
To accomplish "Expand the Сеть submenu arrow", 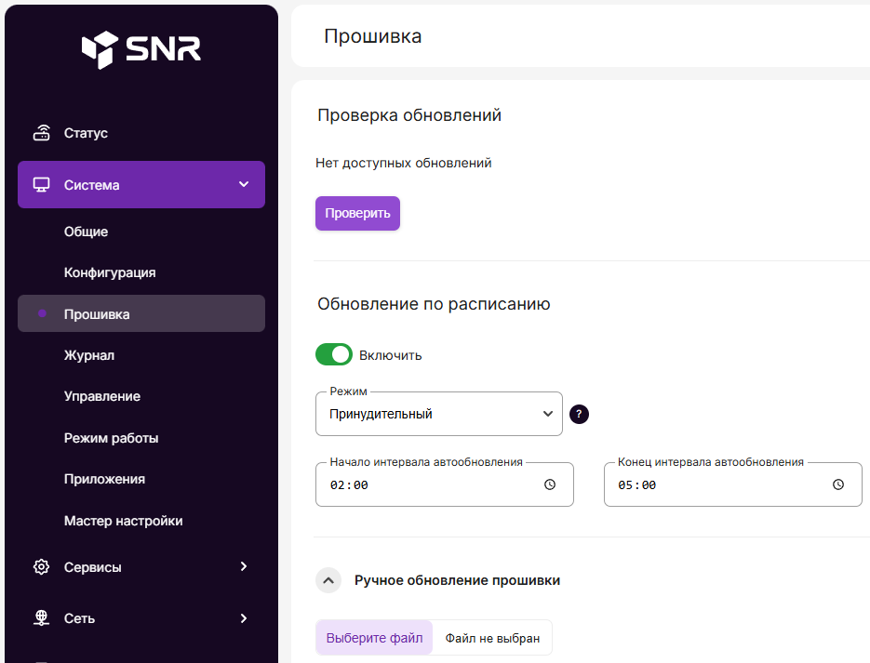I will tap(244, 618).
